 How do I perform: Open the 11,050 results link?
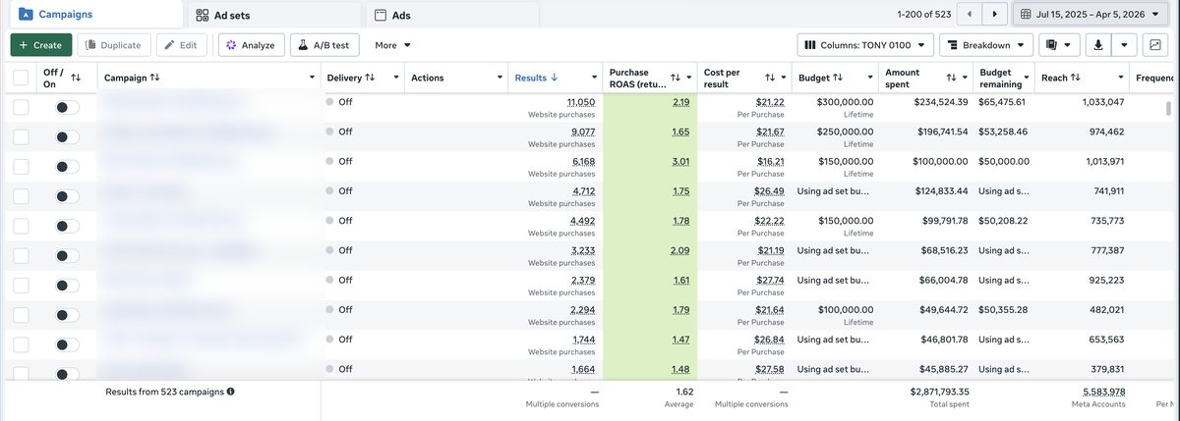pyautogui.click(x=581, y=102)
